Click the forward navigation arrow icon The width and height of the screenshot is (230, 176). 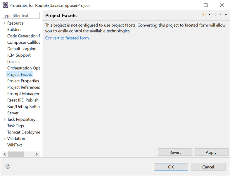pyautogui.click(x=215, y=14)
